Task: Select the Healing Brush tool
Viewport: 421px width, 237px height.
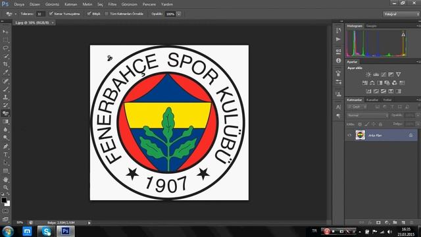Action: (5, 80)
